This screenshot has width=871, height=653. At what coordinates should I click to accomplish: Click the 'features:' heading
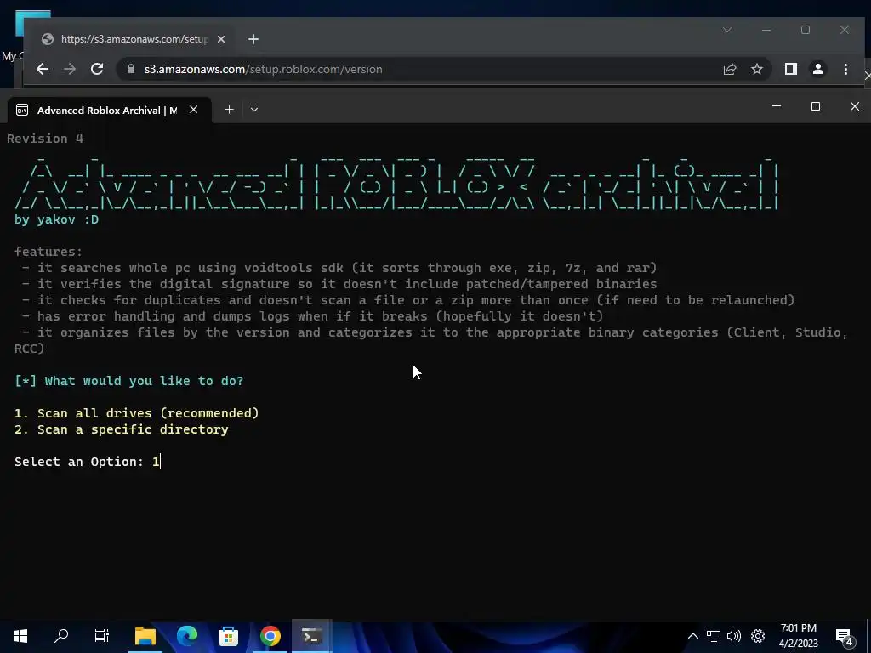click(48, 252)
